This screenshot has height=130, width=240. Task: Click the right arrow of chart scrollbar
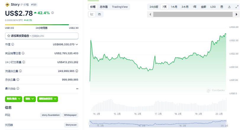point(236,15)
